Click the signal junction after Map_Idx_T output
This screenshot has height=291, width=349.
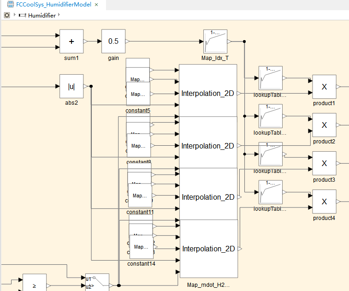(244, 42)
